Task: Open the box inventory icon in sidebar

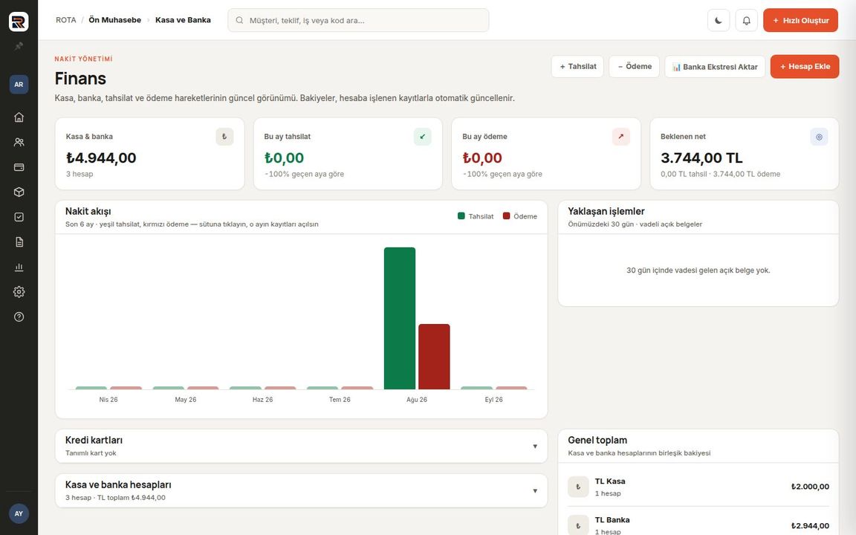Action: click(19, 192)
